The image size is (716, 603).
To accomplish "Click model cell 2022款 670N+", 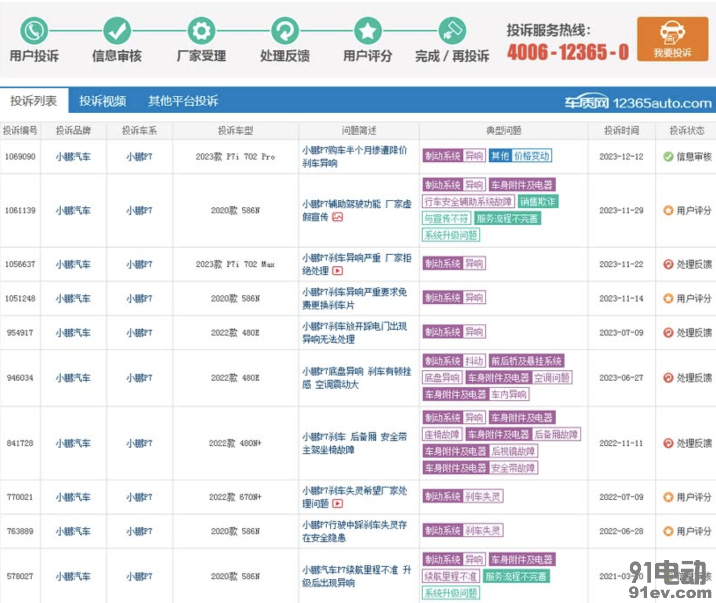I will pyautogui.click(x=235, y=497).
